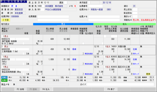Image resolution: width=157 pixels, height=92 pixels.
Task: Click the F2:出荷 function key button
Action: coord(20,89)
